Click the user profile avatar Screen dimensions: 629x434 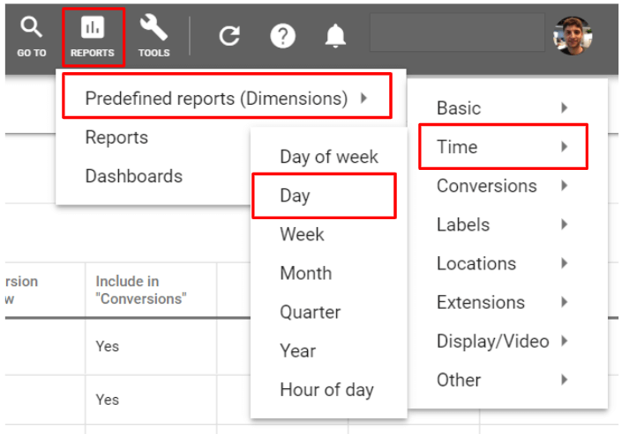tap(572, 35)
